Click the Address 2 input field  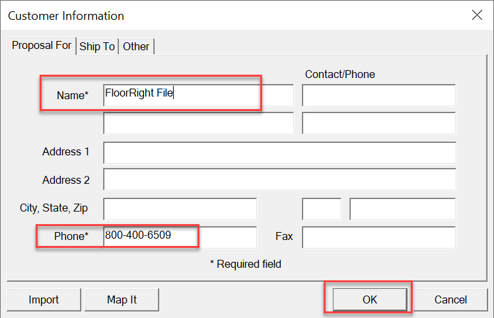(x=279, y=179)
